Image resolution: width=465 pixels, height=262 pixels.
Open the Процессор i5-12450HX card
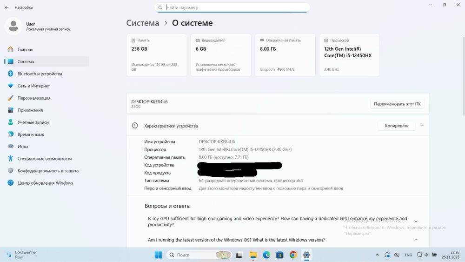350,55
